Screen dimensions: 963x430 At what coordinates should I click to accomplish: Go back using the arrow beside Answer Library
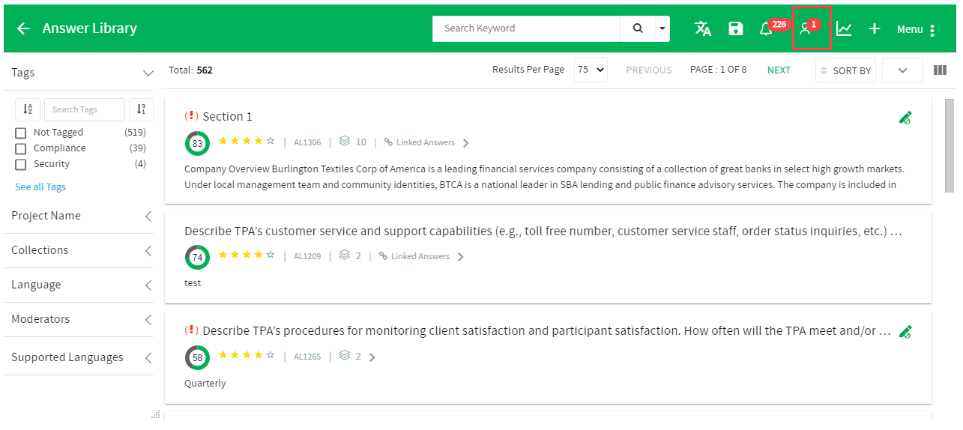pyautogui.click(x=23, y=28)
